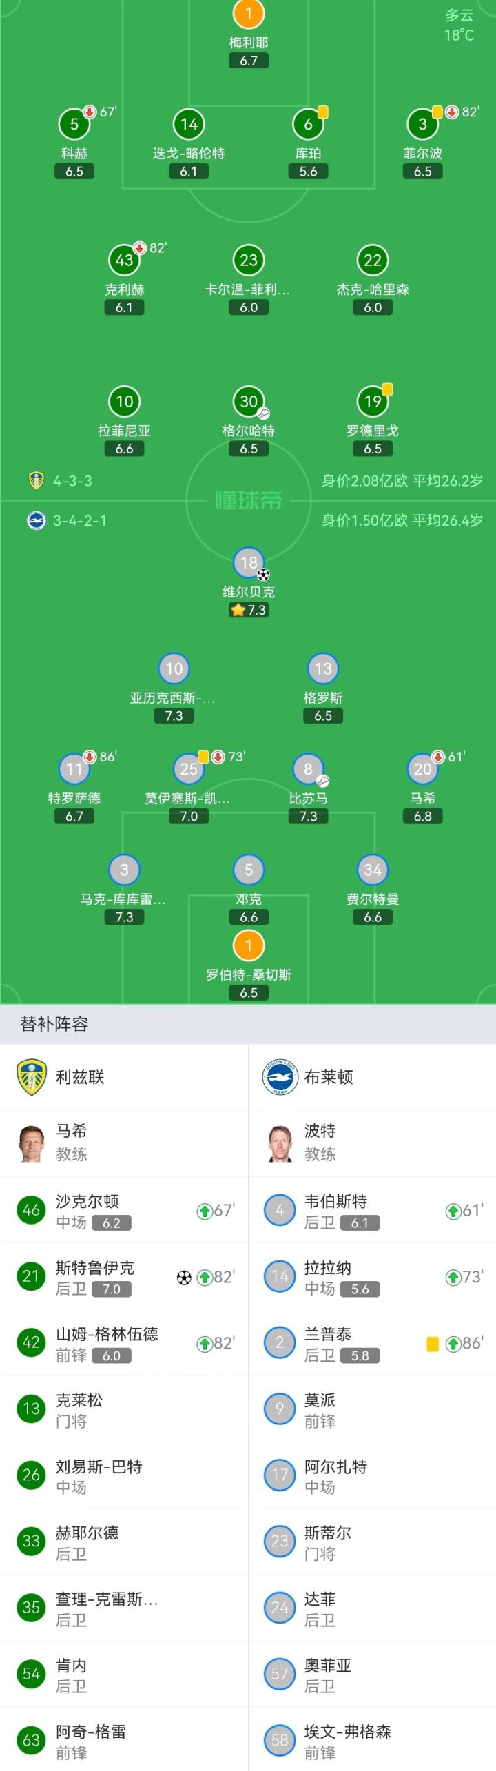The width and height of the screenshot is (496, 1771).
Task: Select 库珀 number 6 defender icon
Action: point(308,124)
